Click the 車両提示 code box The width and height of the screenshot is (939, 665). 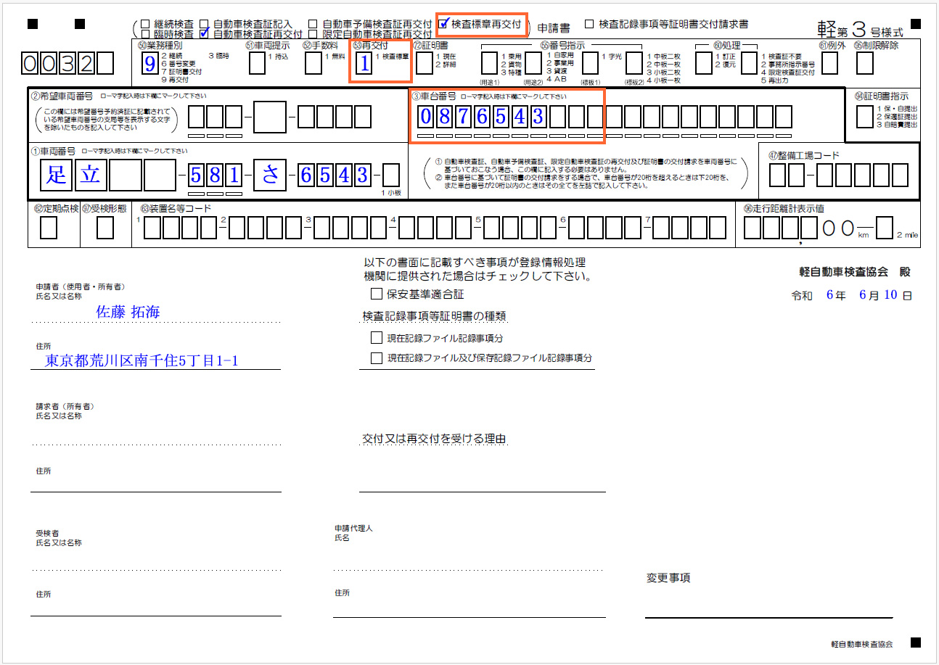(257, 64)
